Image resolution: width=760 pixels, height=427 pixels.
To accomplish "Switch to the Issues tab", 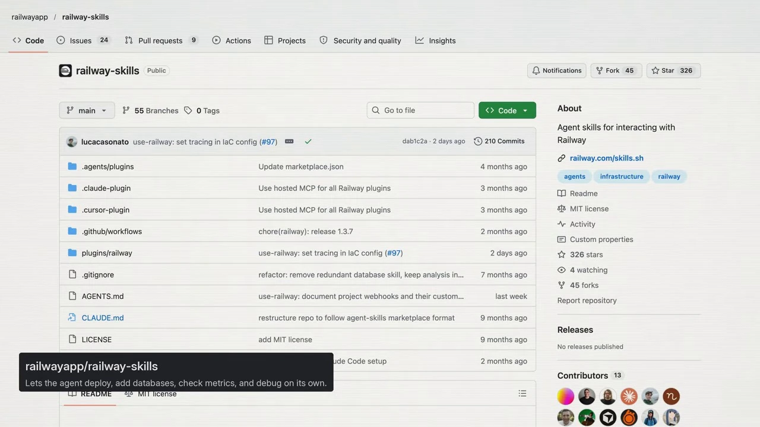I will (83, 40).
